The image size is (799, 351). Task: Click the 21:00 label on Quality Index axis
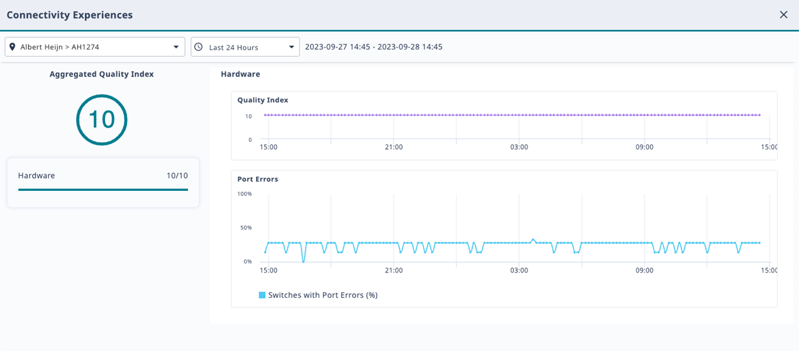point(393,147)
